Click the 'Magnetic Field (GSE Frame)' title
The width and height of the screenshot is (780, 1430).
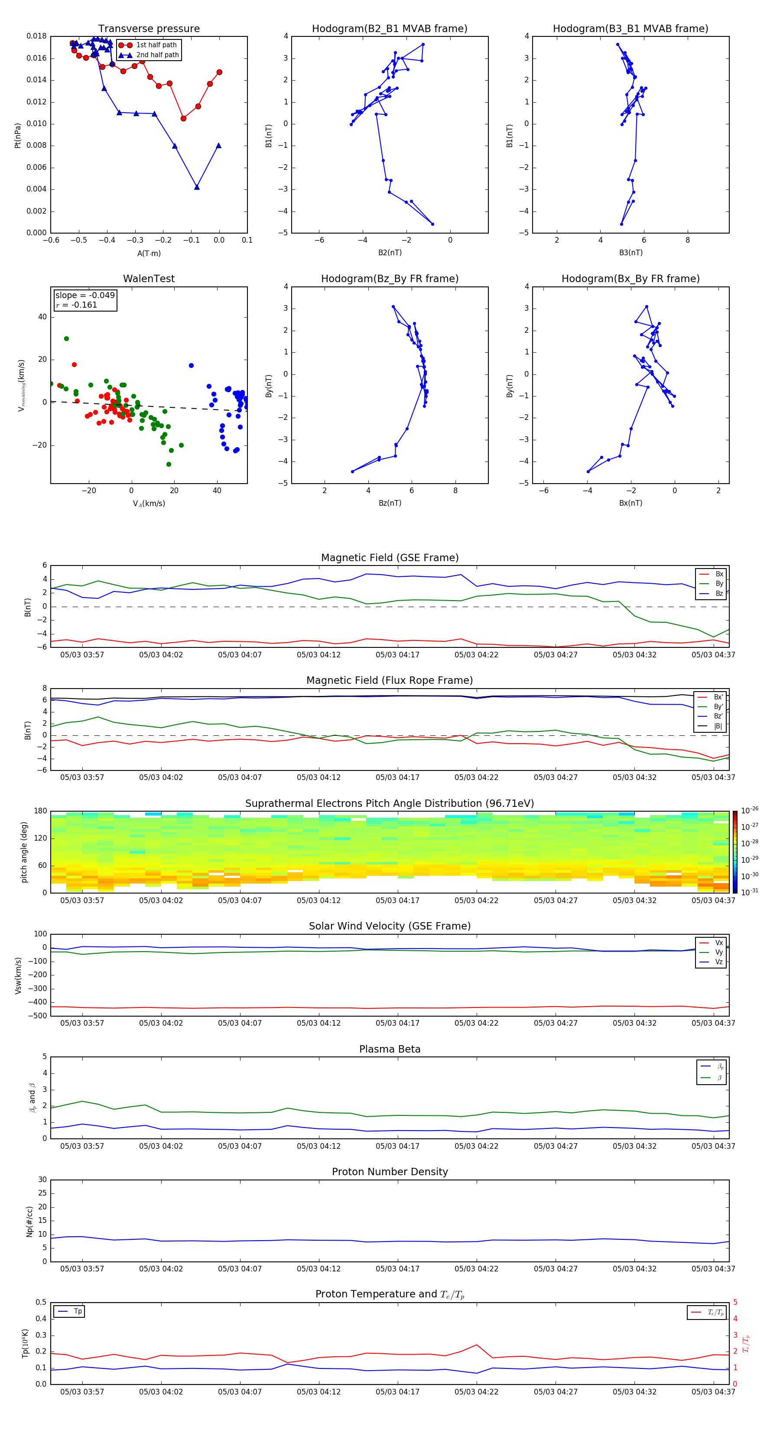point(390,558)
